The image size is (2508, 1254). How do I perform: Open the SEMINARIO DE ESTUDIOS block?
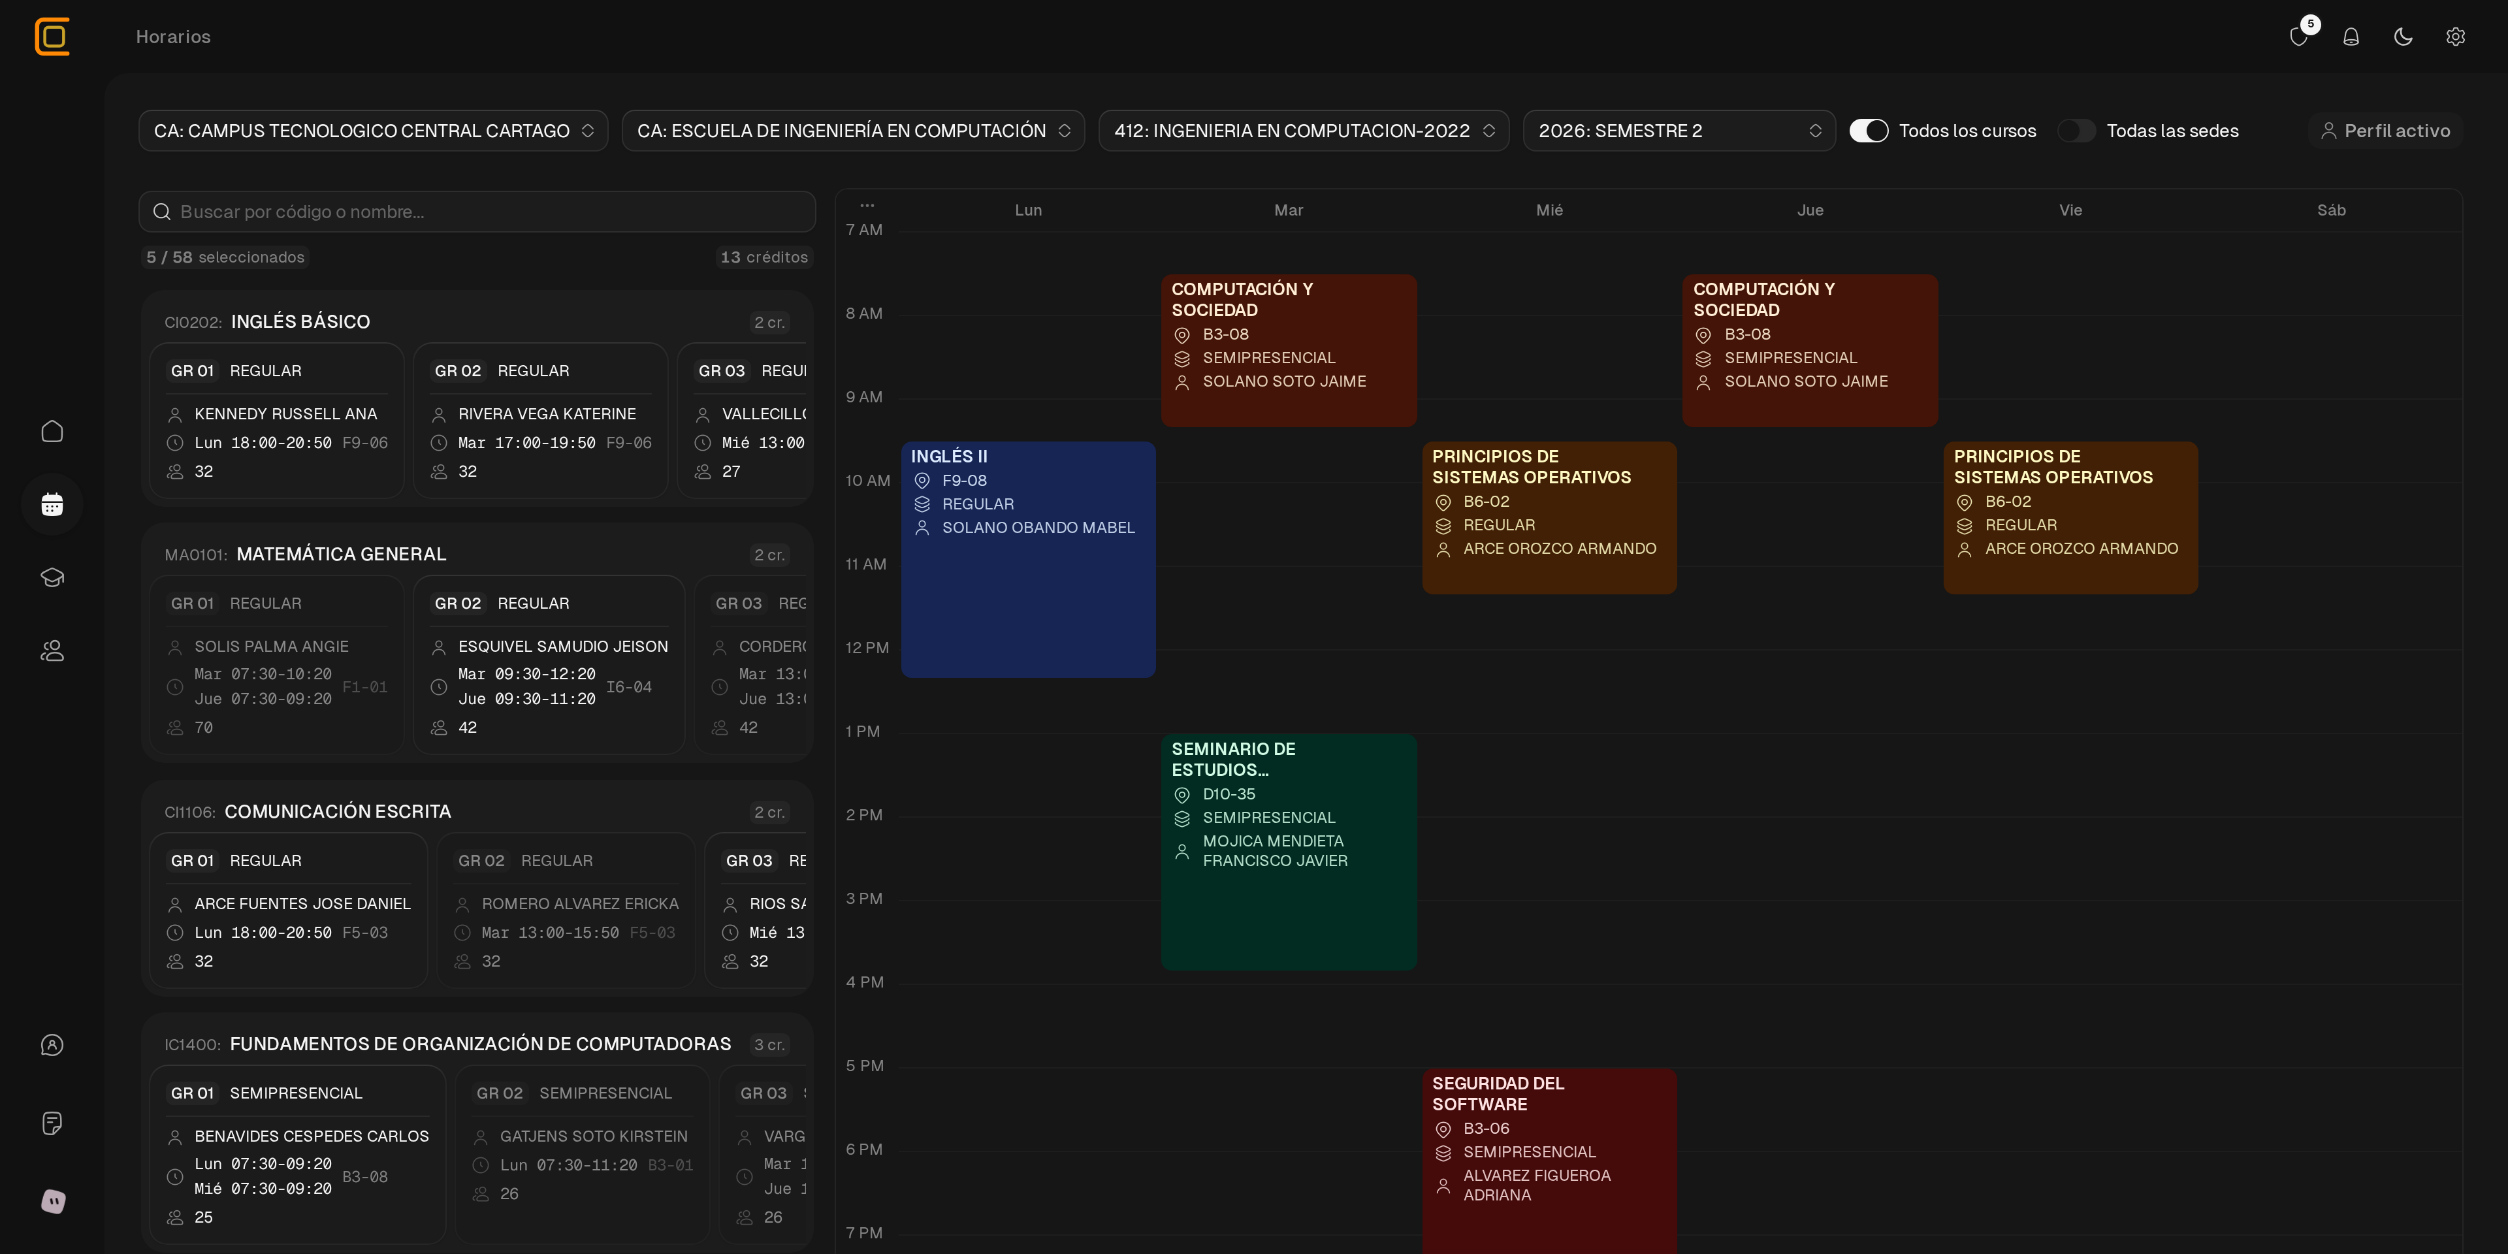tap(1288, 852)
